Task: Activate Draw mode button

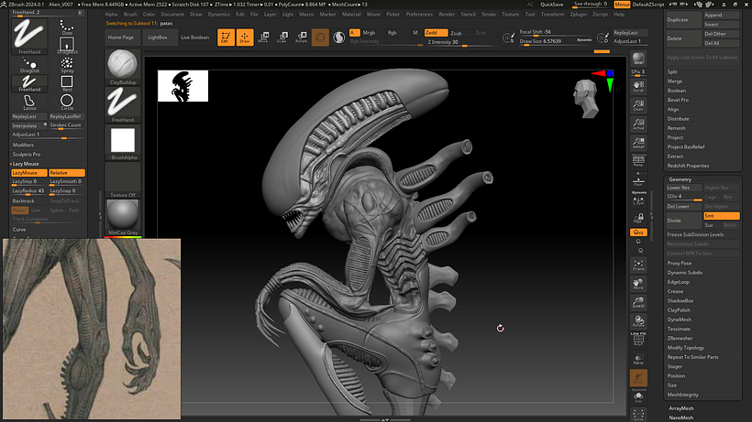Action: [245, 38]
